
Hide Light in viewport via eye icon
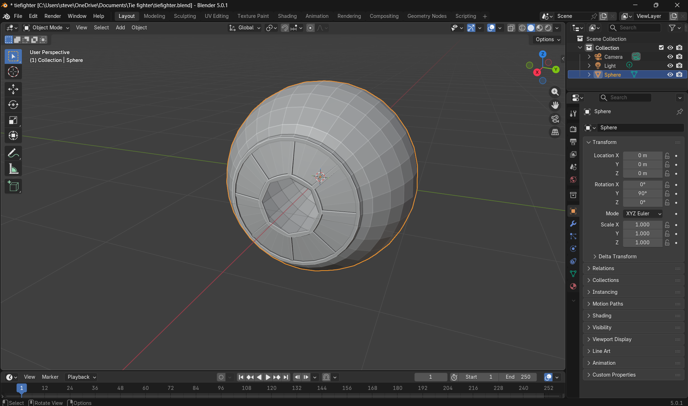coord(670,66)
